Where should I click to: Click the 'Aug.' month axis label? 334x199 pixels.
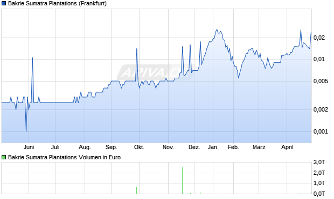85,147
